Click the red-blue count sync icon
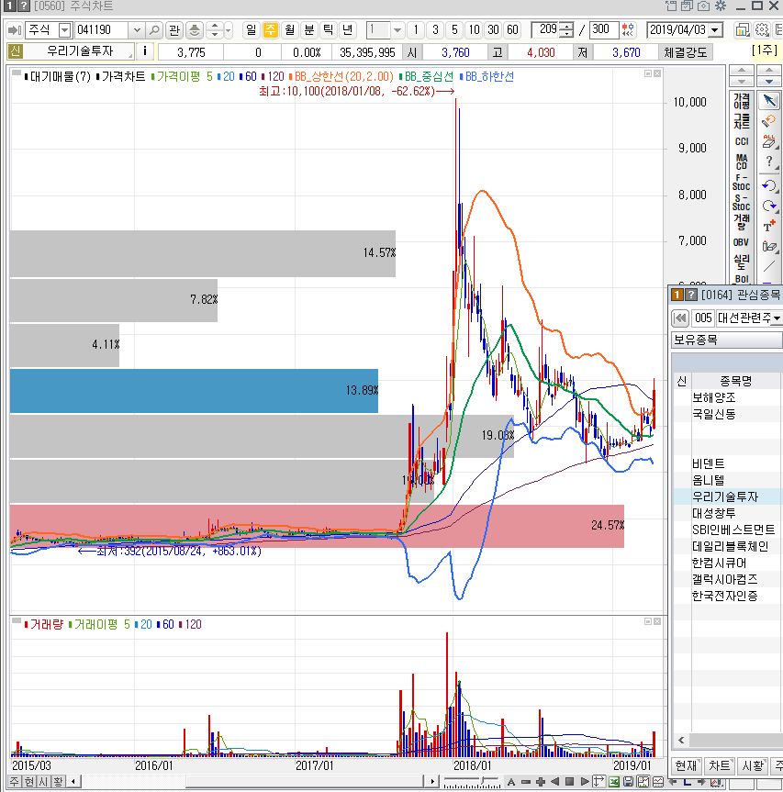783x792 pixels. point(628,29)
